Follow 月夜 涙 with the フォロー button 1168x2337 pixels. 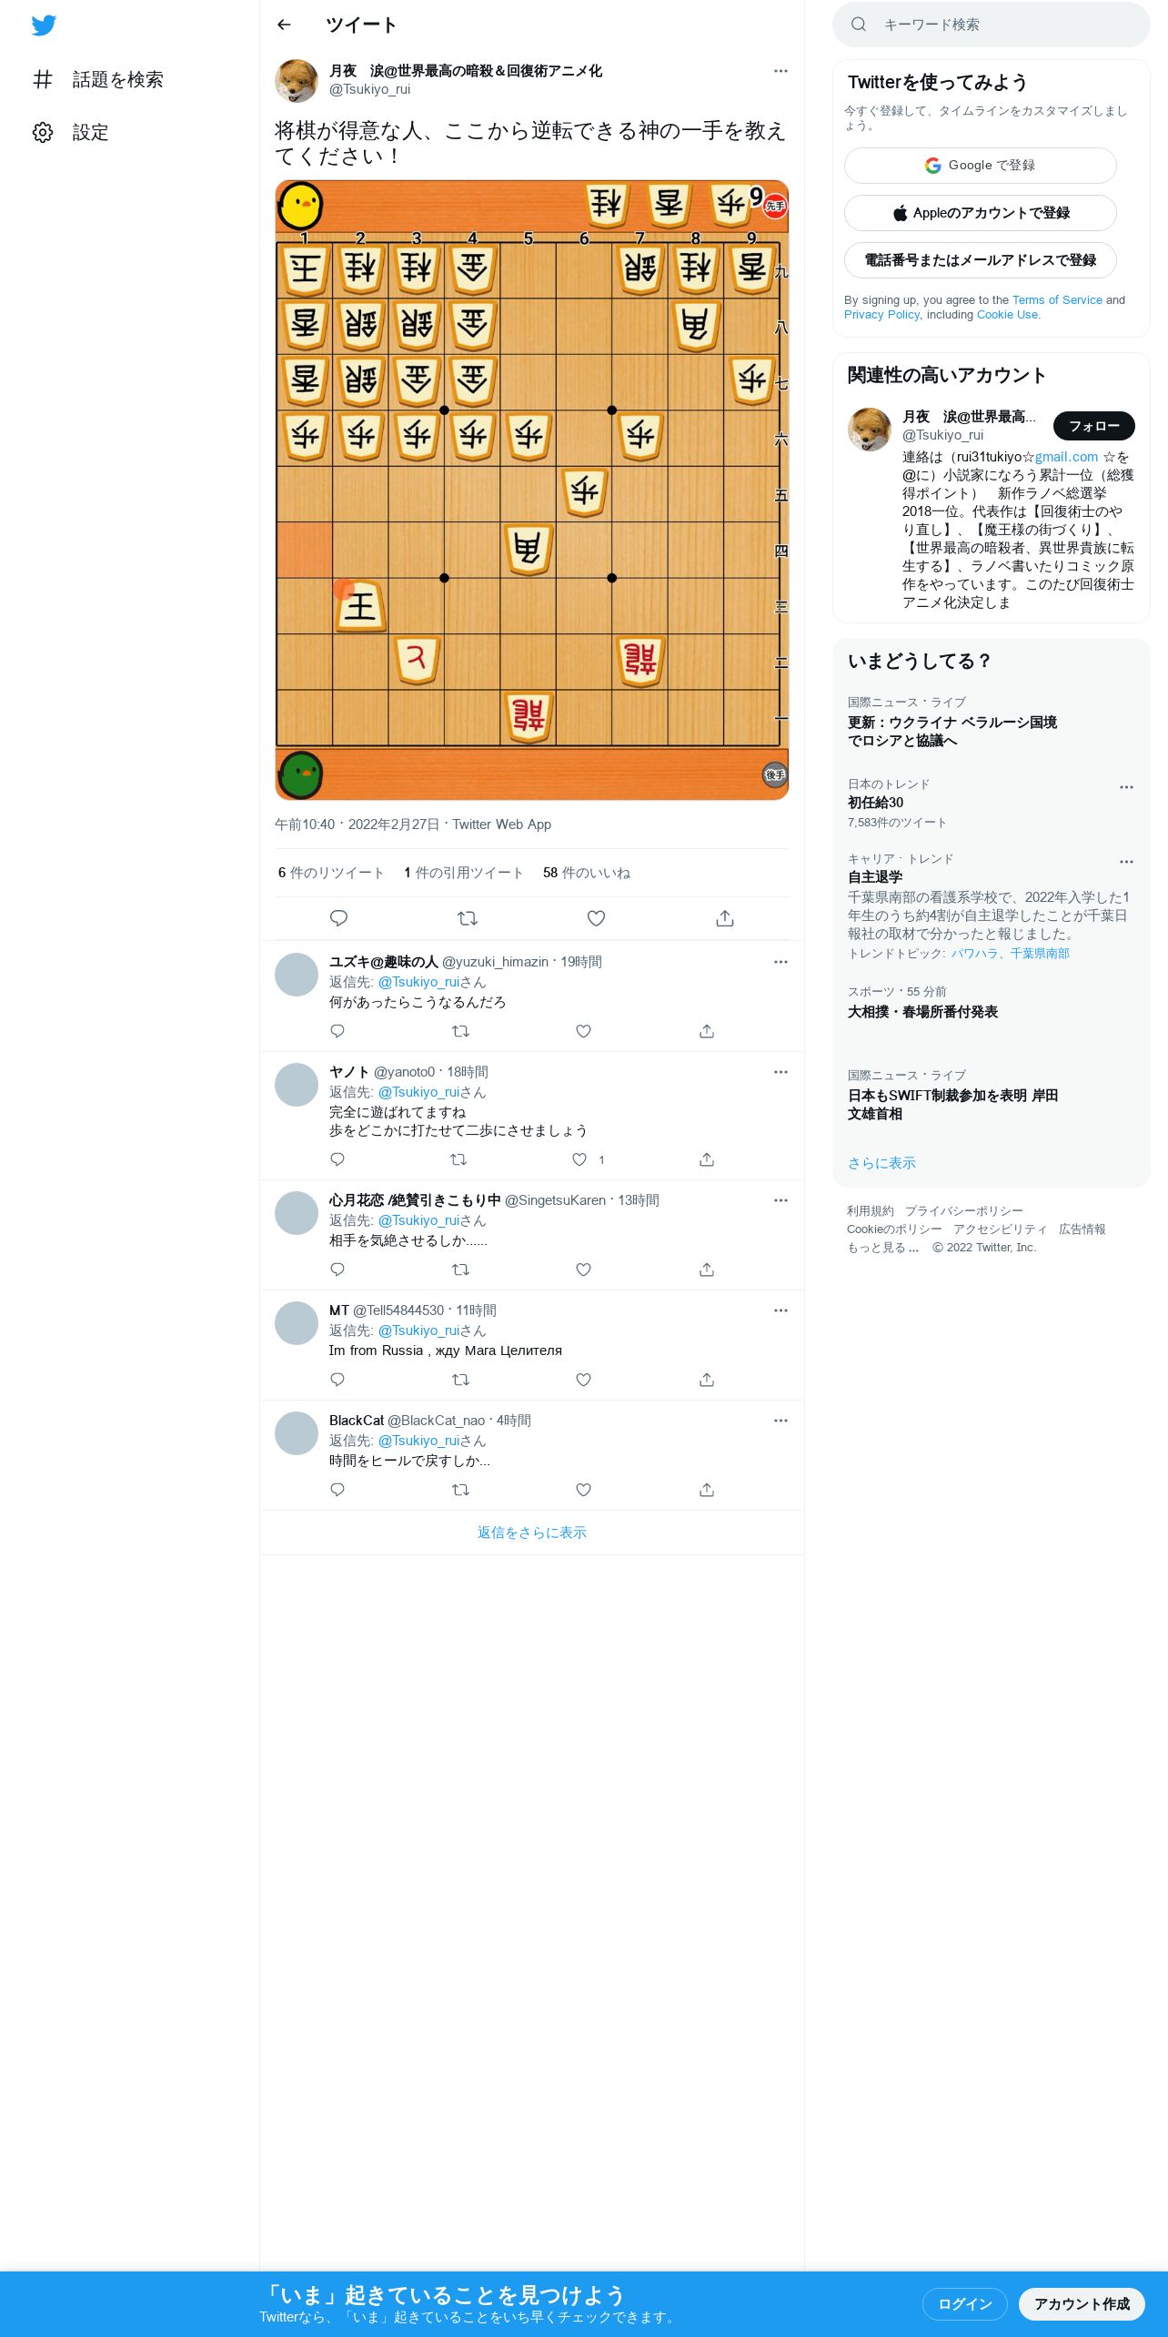pos(1094,426)
